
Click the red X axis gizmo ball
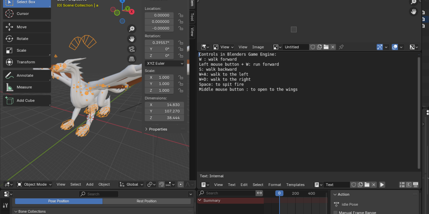[x=132, y=12]
